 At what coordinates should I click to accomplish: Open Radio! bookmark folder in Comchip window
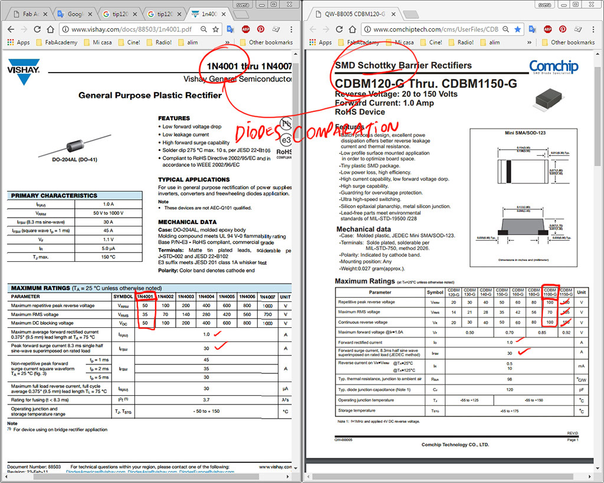pyautogui.click(x=461, y=42)
